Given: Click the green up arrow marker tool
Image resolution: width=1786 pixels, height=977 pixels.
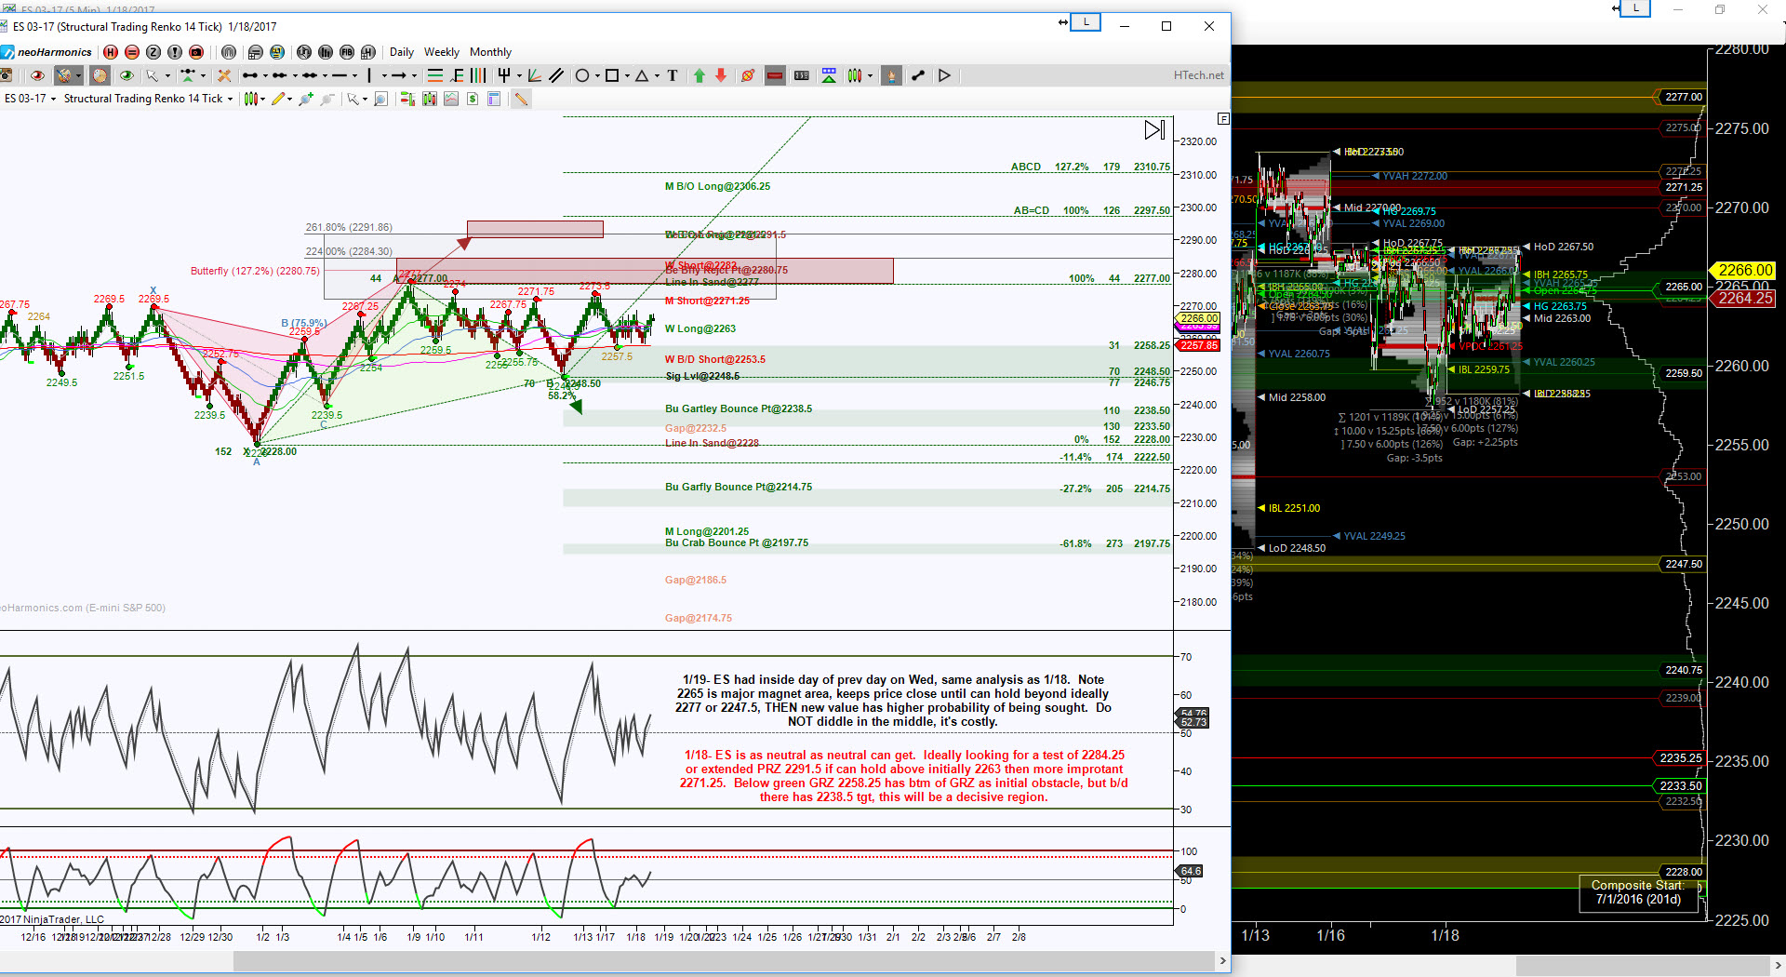Looking at the screenshot, I should click(x=700, y=75).
